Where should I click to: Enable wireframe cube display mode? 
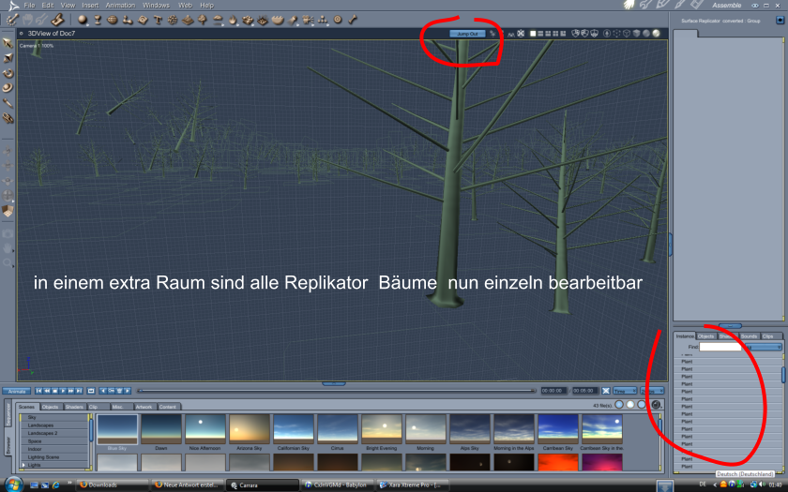pyautogui.click(x=627, y=34)
